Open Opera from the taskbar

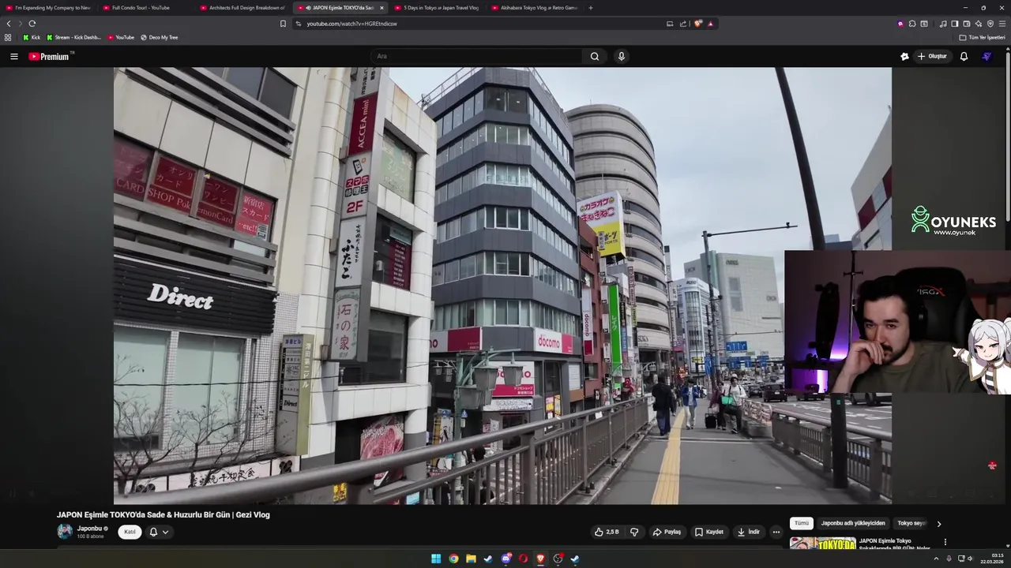pos(523,559)
